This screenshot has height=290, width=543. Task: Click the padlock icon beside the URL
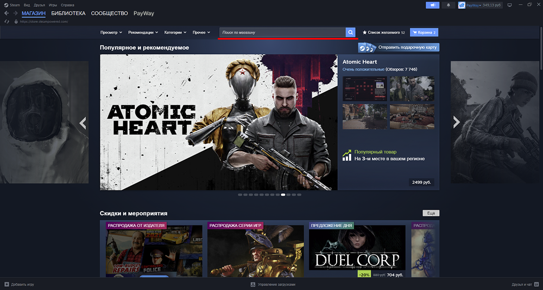[16, 22]
